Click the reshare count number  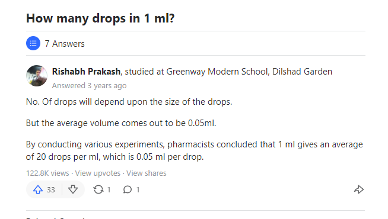coord(109,190)
